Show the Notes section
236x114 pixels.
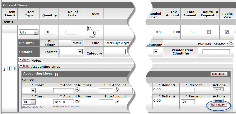click(24, 60)
